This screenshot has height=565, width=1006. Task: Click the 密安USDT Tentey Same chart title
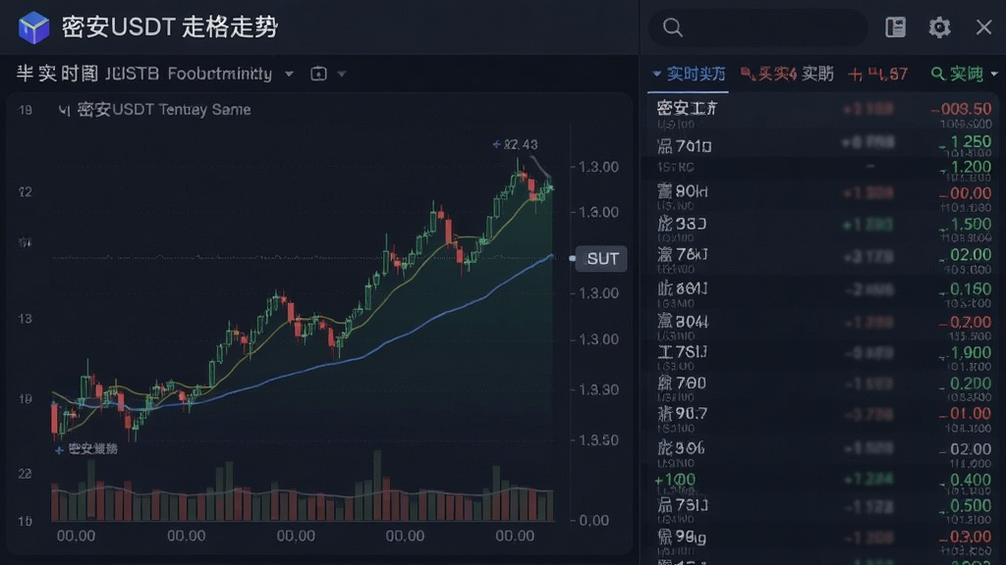tap(154, 110)
